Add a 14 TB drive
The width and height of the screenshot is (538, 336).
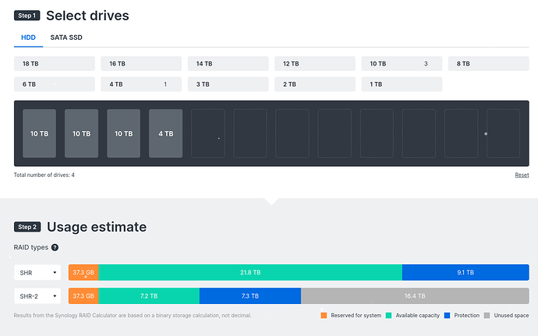(228, 63)
